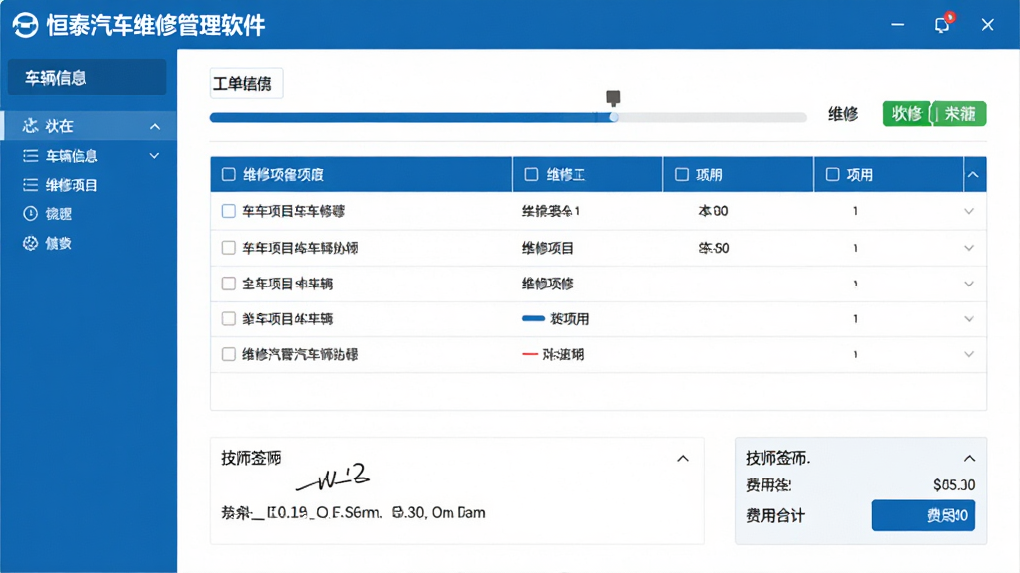Collapse the 状在 sidebar section
This screenshot has height=573, width=1020.
(x=155, y=126)
